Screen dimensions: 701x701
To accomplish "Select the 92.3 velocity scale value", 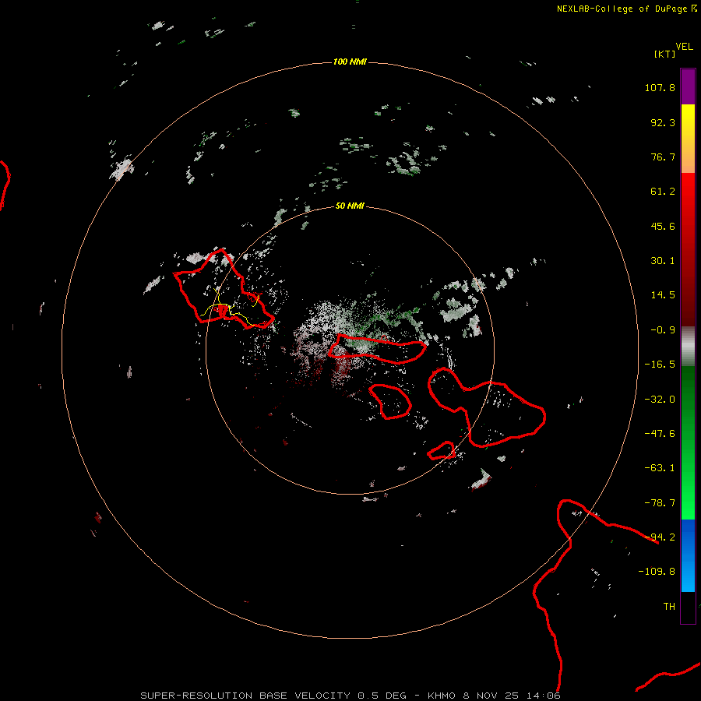I will click(663, 122).
